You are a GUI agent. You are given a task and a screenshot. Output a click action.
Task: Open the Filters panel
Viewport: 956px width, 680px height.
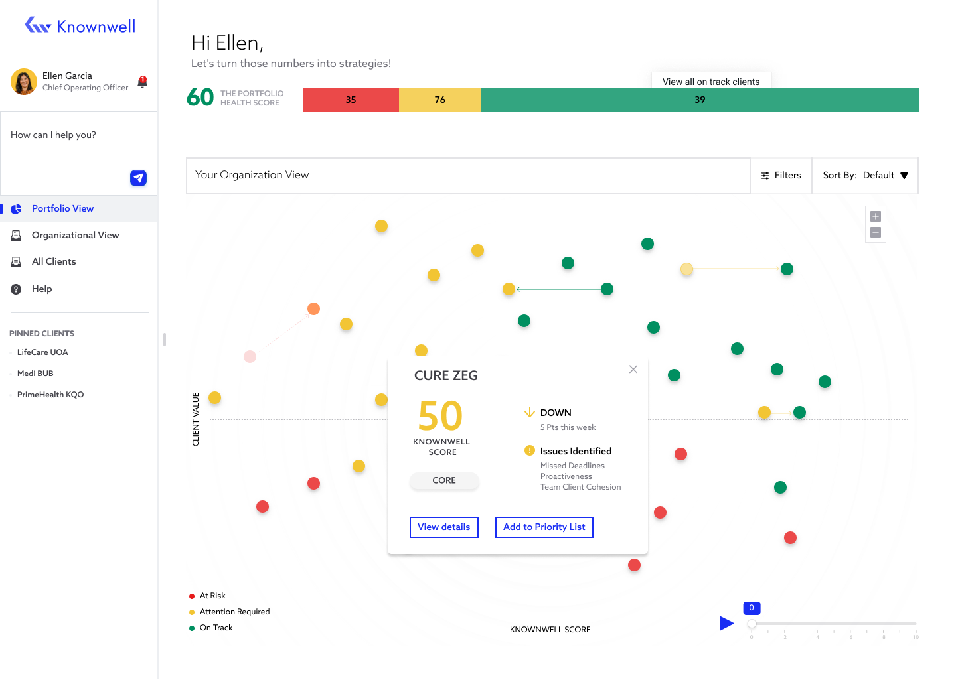point(781,175)
